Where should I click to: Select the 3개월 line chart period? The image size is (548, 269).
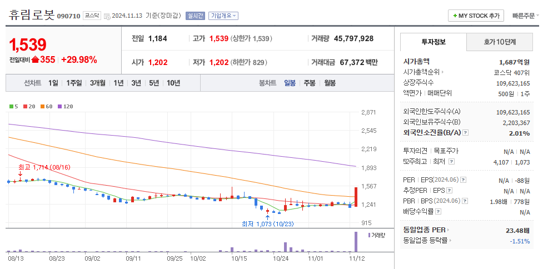[97, 83]
